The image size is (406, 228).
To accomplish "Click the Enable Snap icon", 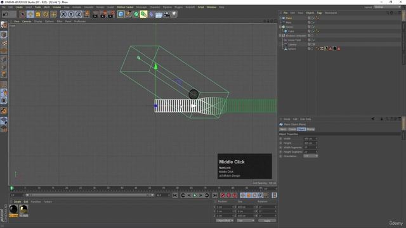I will coord(4,111).
